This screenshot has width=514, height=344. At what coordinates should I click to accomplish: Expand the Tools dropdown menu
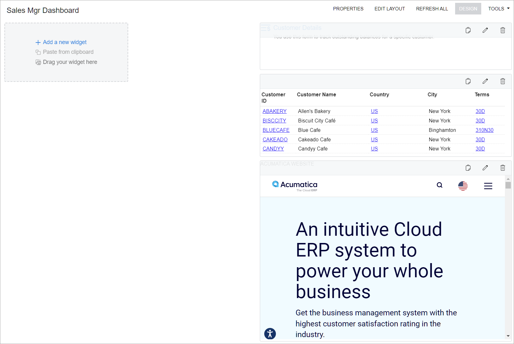pos(499,9)
